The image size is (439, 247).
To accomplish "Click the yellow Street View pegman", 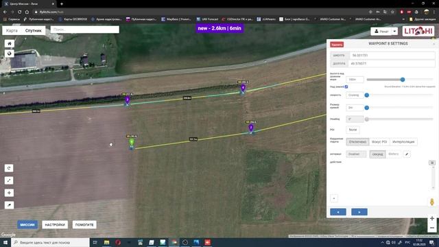I will [x=432, y=202].
